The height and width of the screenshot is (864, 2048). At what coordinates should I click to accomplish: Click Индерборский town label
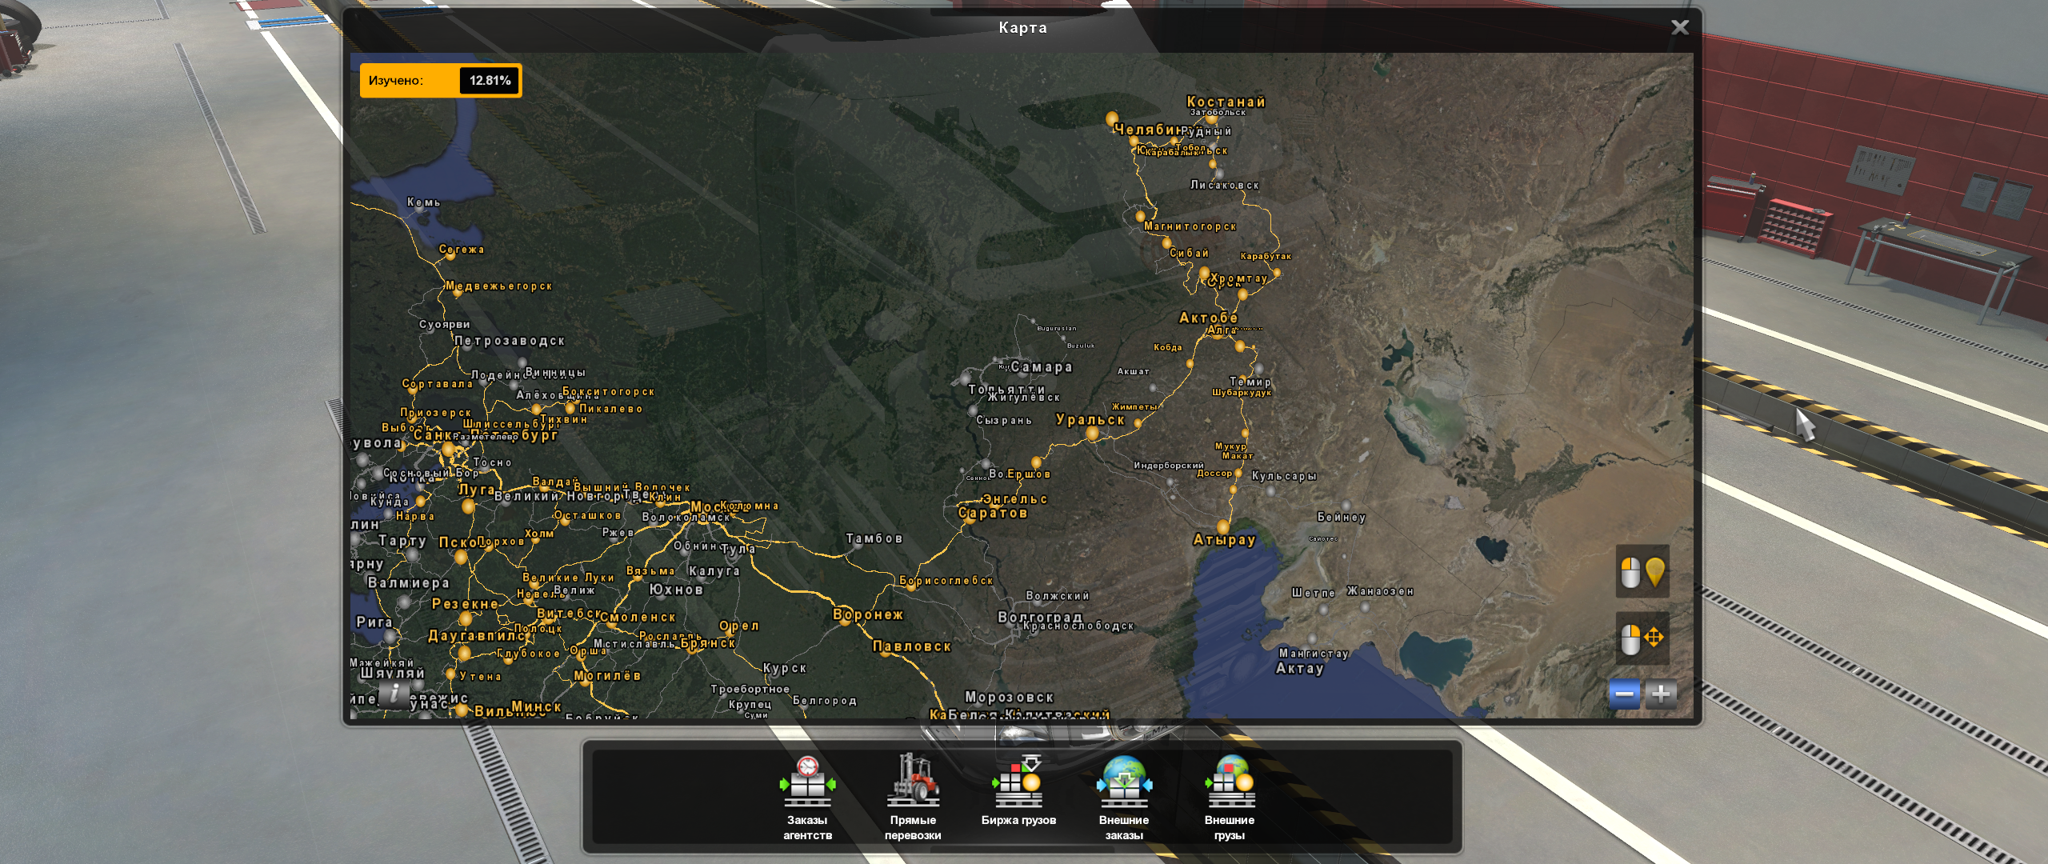tap(1168, 466)
